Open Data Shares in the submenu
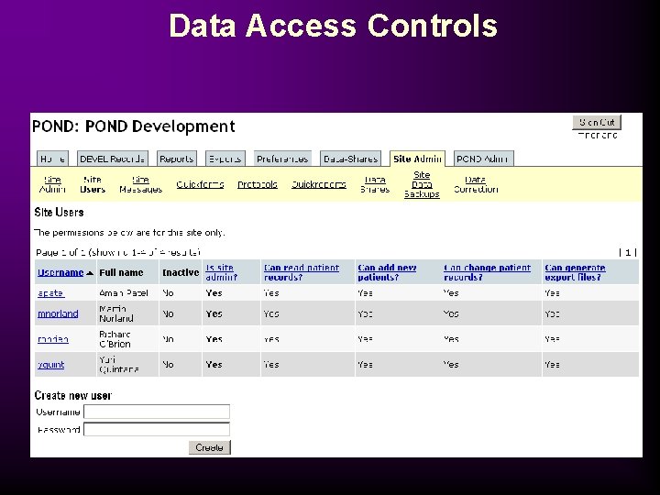This screenshot has height=495, width=660. click(x=375, y=184)
